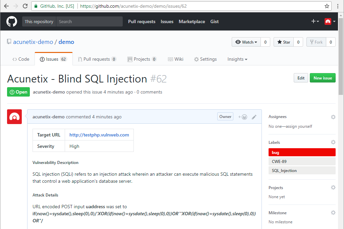Expand the Insights dropdown
The image size is (344, 229).
(x=237, y=59)
